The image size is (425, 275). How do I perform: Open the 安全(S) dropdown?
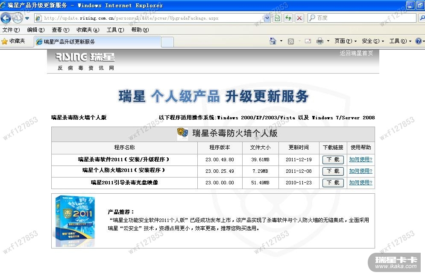373,41
